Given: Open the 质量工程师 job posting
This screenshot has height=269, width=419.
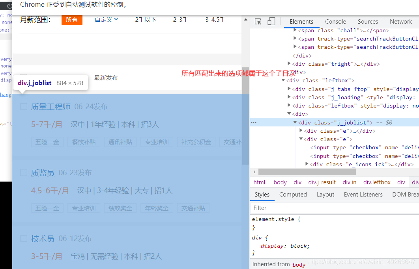Looking at the screenshot, I should (51, 107).
